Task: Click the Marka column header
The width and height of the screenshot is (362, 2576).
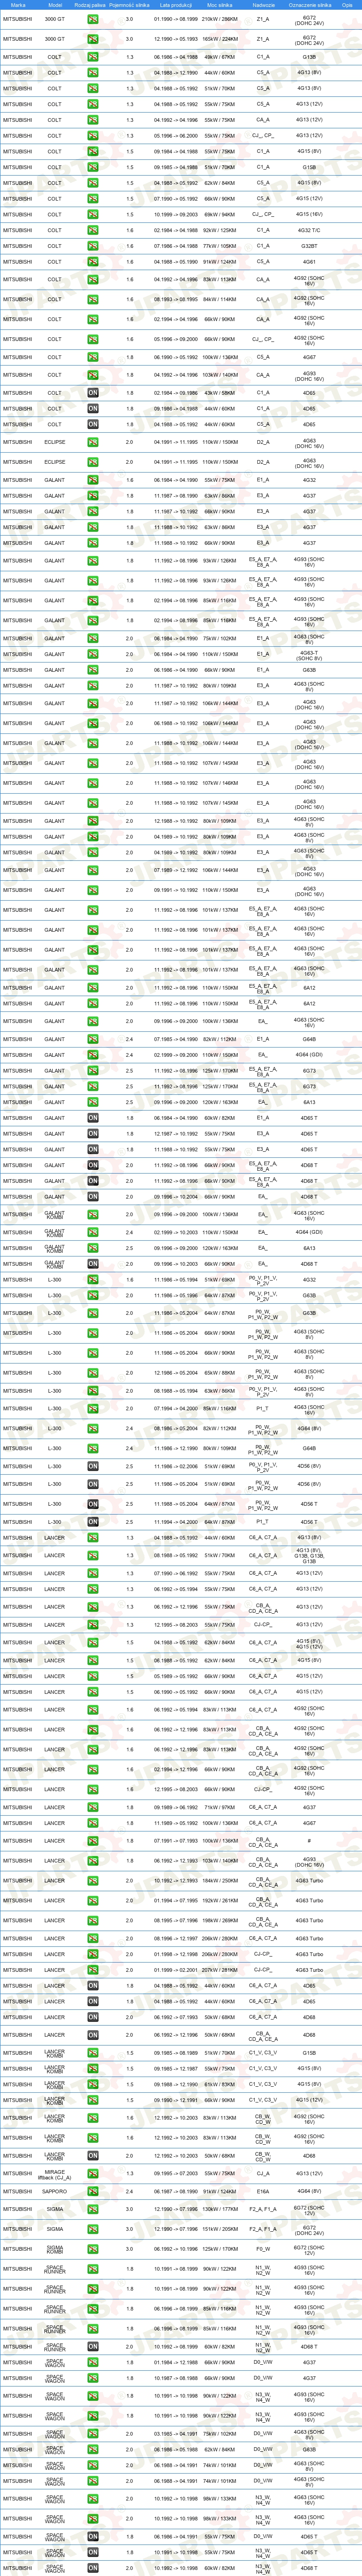Action: tap(19, 5)
